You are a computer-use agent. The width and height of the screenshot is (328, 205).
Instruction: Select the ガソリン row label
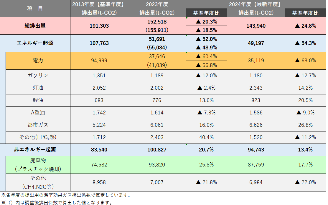tap(38, 76)
